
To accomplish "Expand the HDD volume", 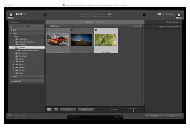I will click(x=11, y=77).
